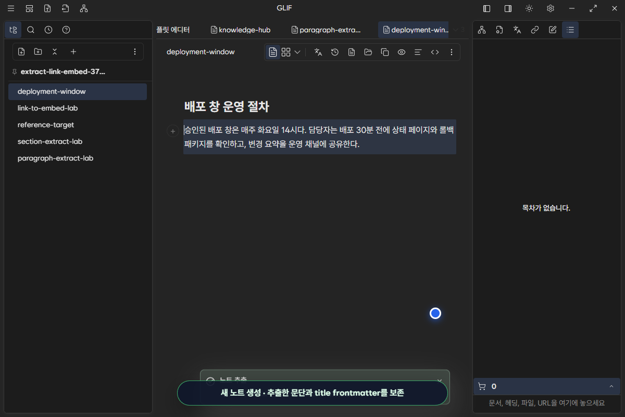
Task: Click the import document icon in title bar
Action: [65, 8]
